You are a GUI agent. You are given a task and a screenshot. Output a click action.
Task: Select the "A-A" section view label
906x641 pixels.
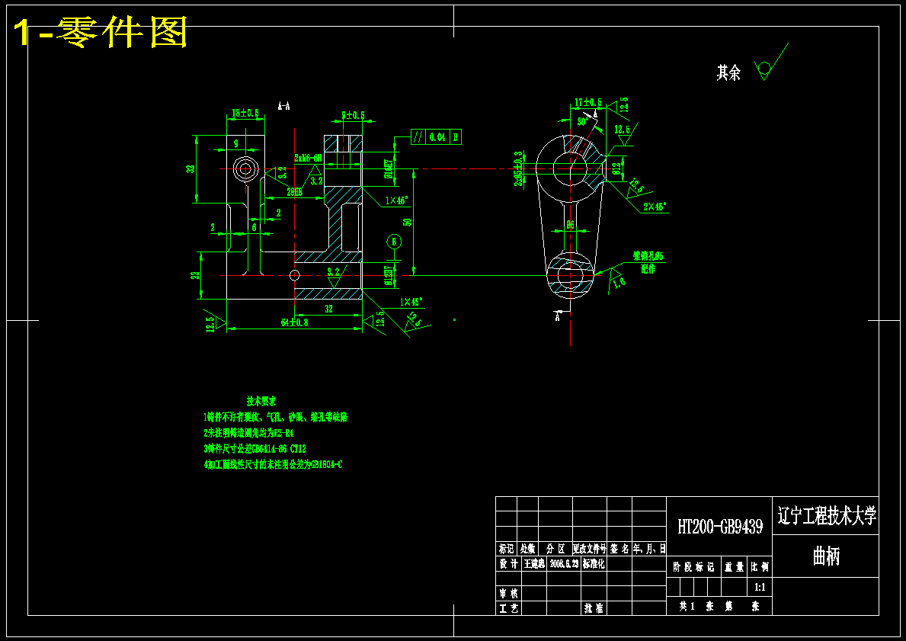coord(283,106)
